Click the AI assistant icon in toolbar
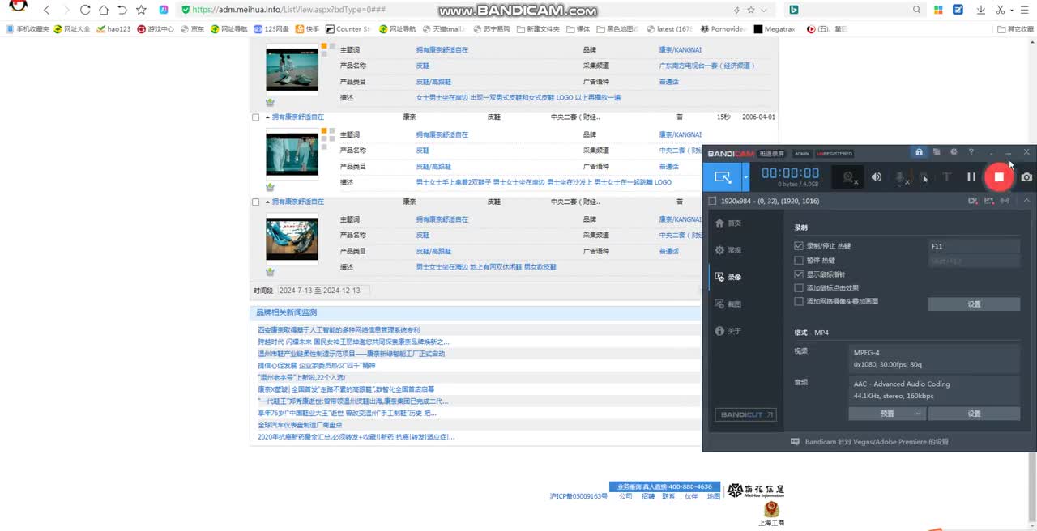Viewport: 1037px width, 531px height. (164, 10)
